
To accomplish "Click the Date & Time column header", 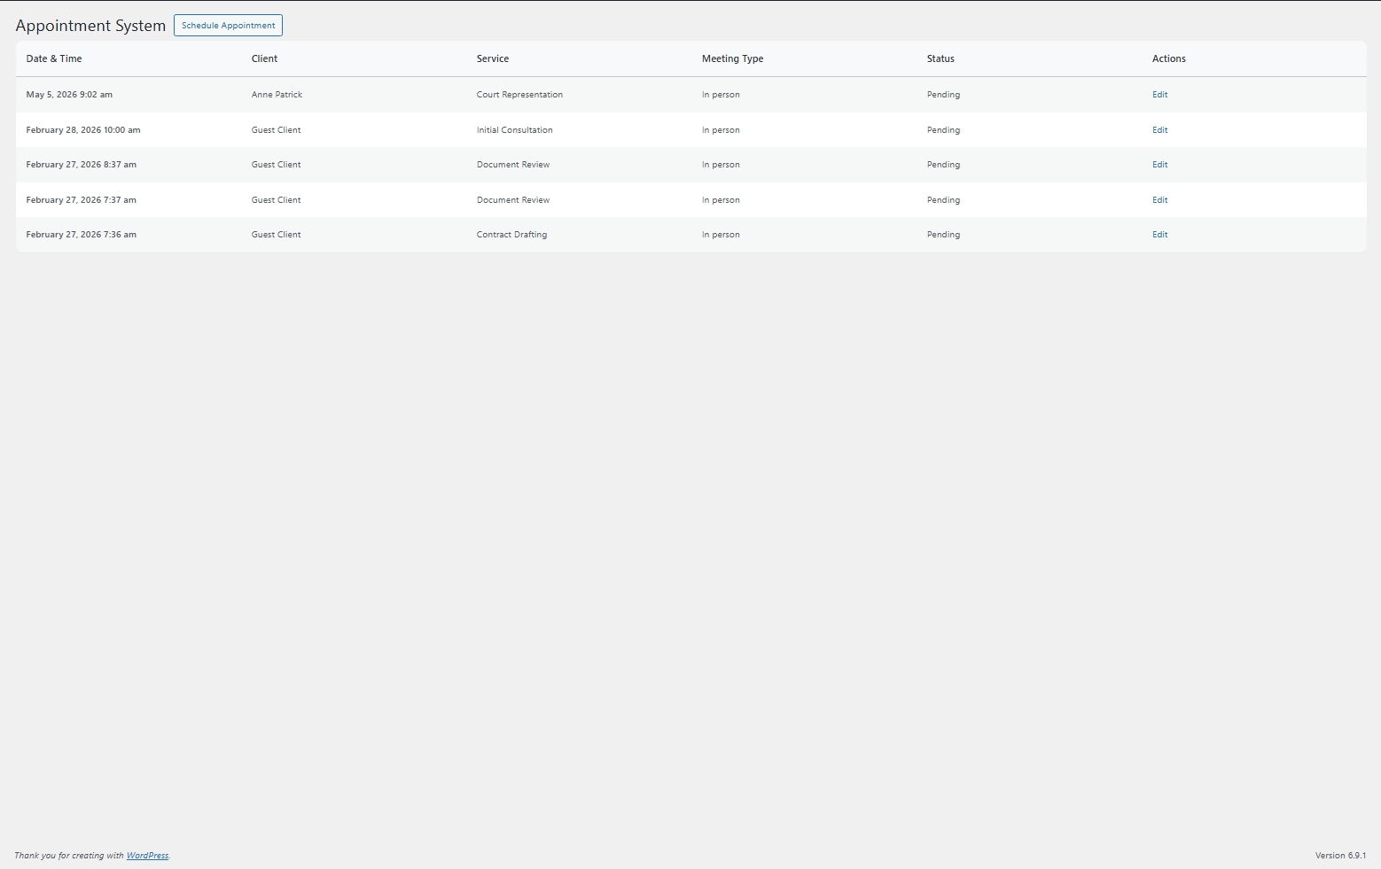I will point(54,59).
